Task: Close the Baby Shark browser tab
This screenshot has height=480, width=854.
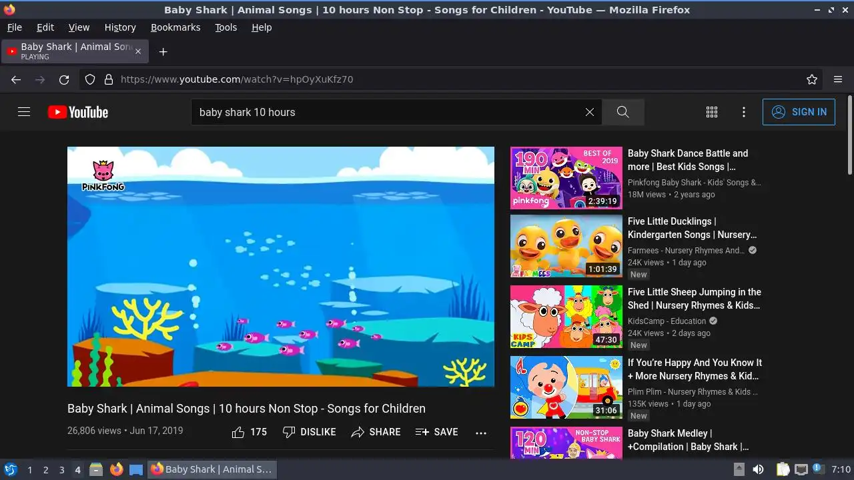Action: pyautogui.click(x=138, y=51)
